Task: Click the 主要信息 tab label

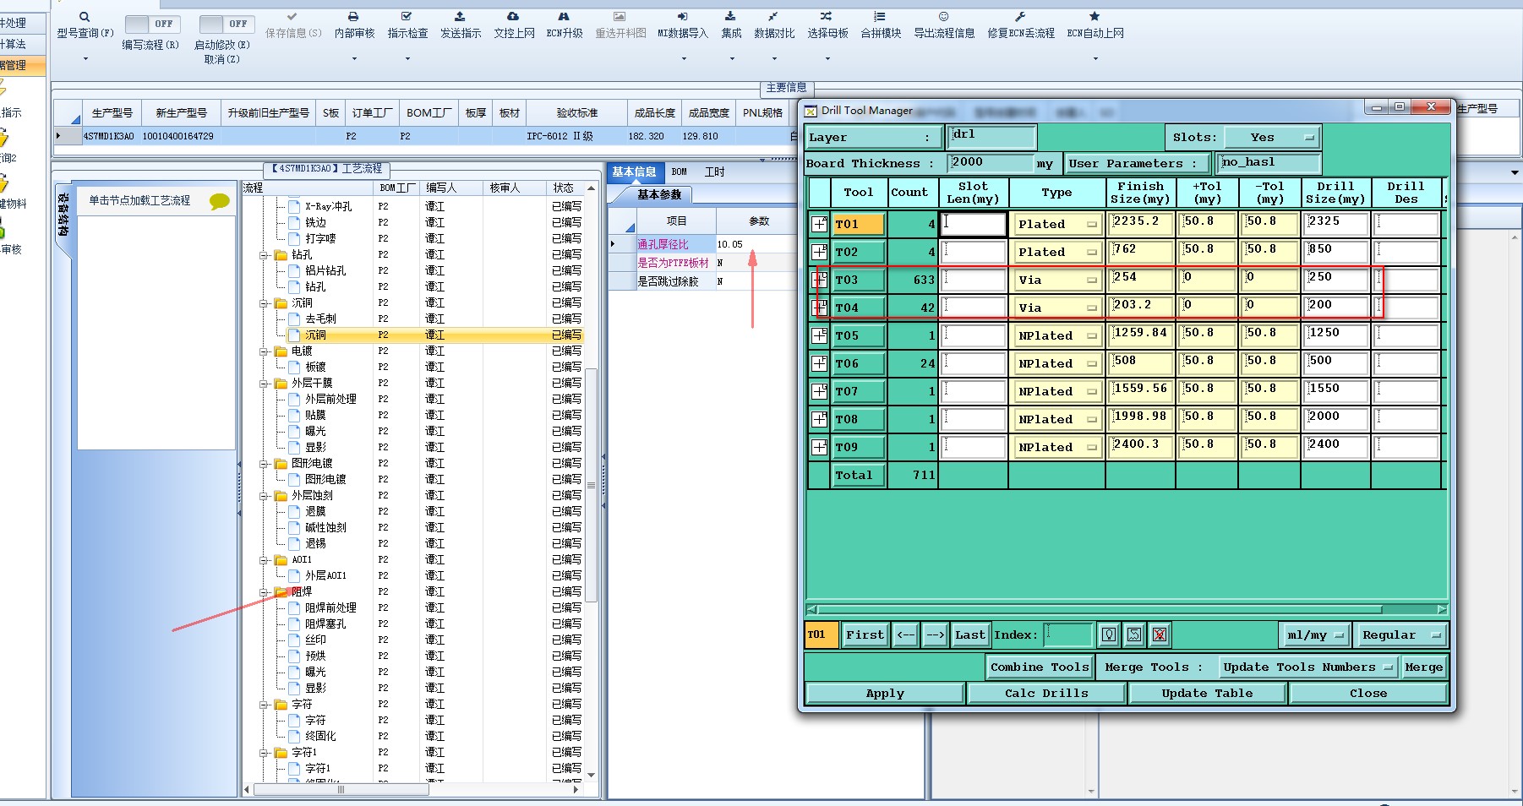Action: pos(786,88)
